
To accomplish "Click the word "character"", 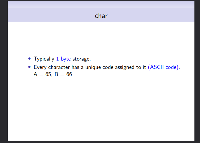I will 59,67.
